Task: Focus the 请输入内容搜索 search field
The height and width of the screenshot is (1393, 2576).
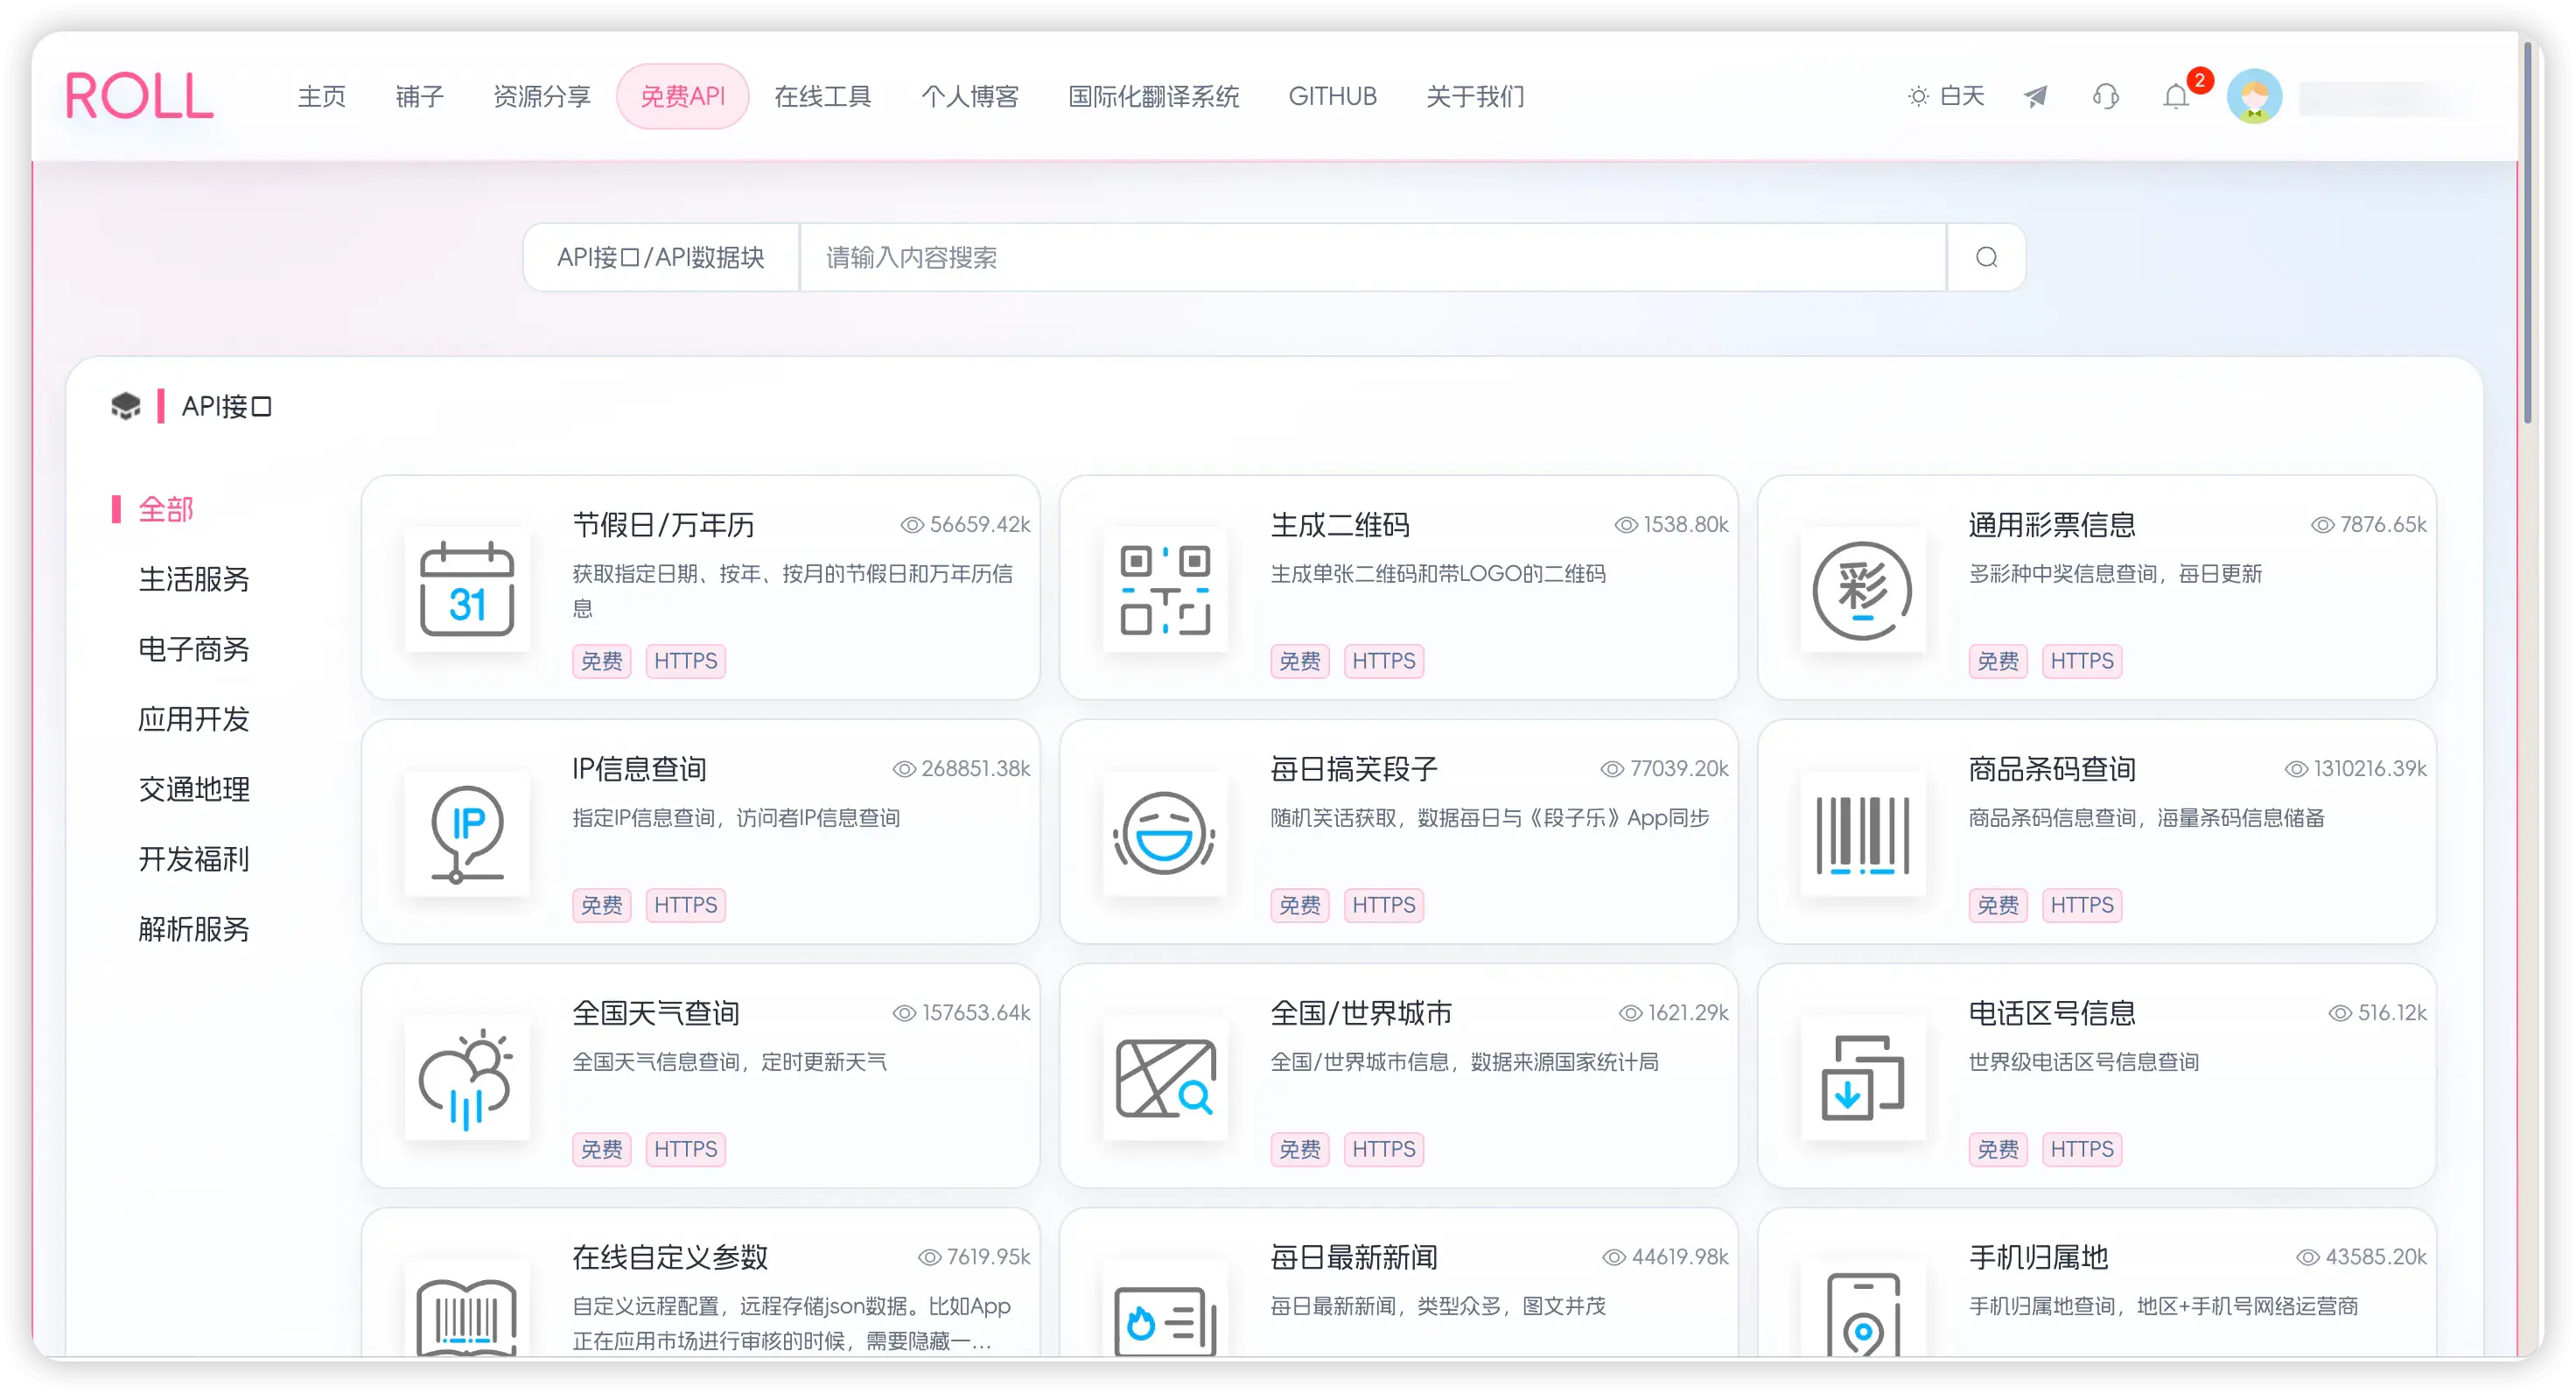Action: click(x=1373, y=257)
